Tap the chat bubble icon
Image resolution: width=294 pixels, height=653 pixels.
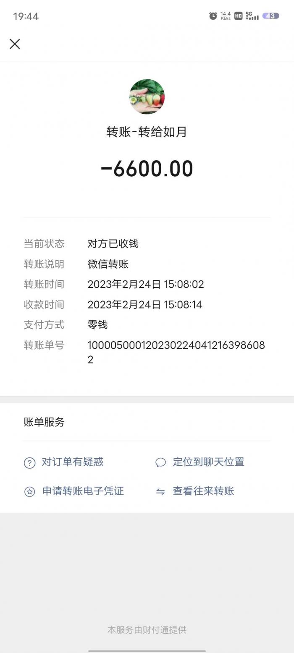pyautogui.click(x=160, y=462)
